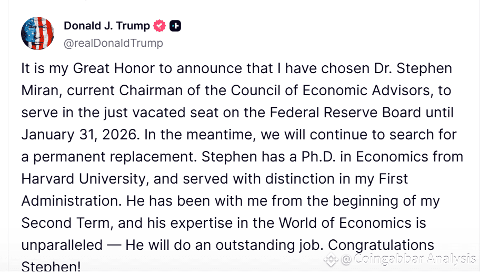The height and width of the screenshot is (273, 480).
Task: Open the @realDonaldTrump handle link
Action: click(x=113, y=43)
